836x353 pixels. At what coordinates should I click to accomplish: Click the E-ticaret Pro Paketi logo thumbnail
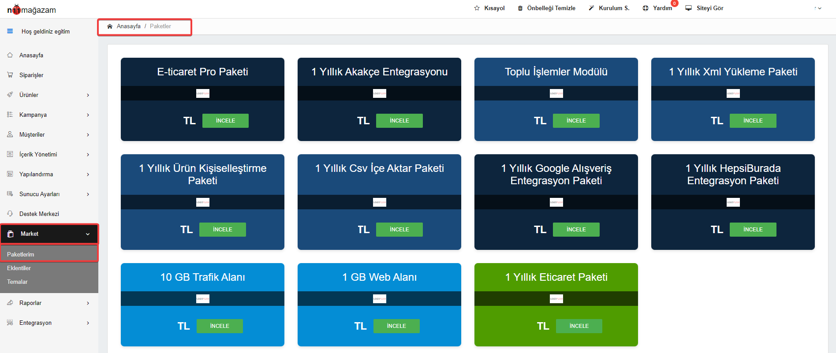pyautogui.click(x=203, y=93)
